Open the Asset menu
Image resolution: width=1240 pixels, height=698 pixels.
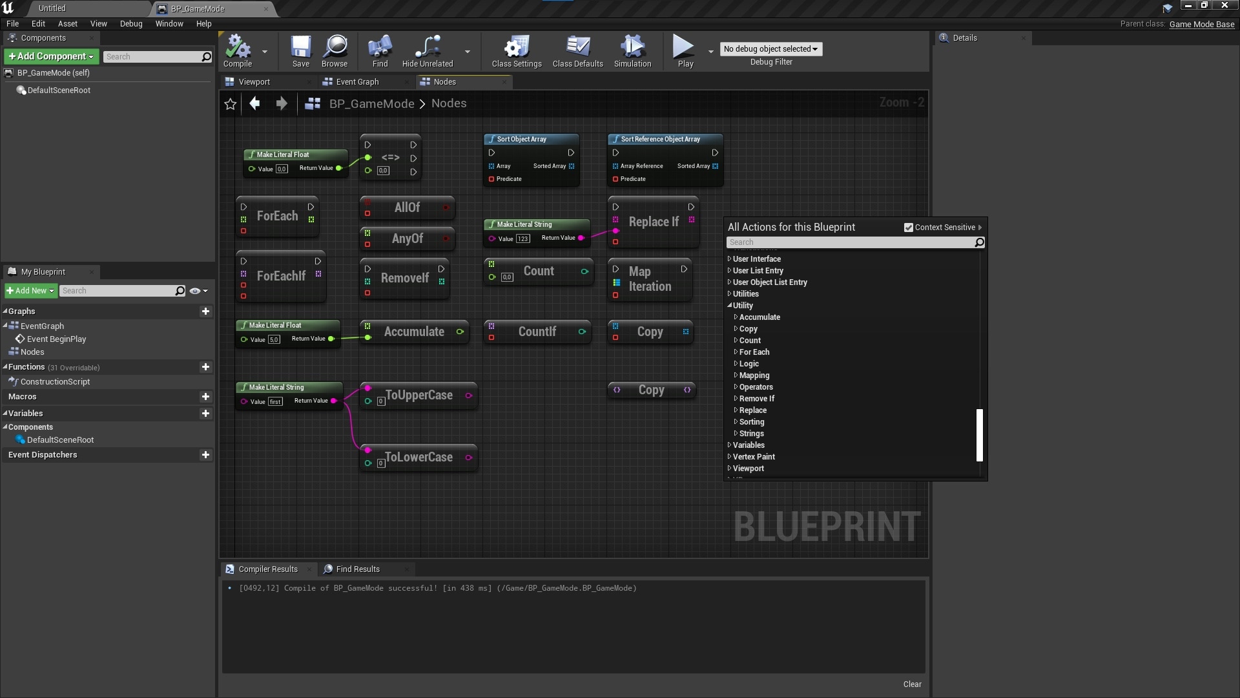[x=67, y=24]
